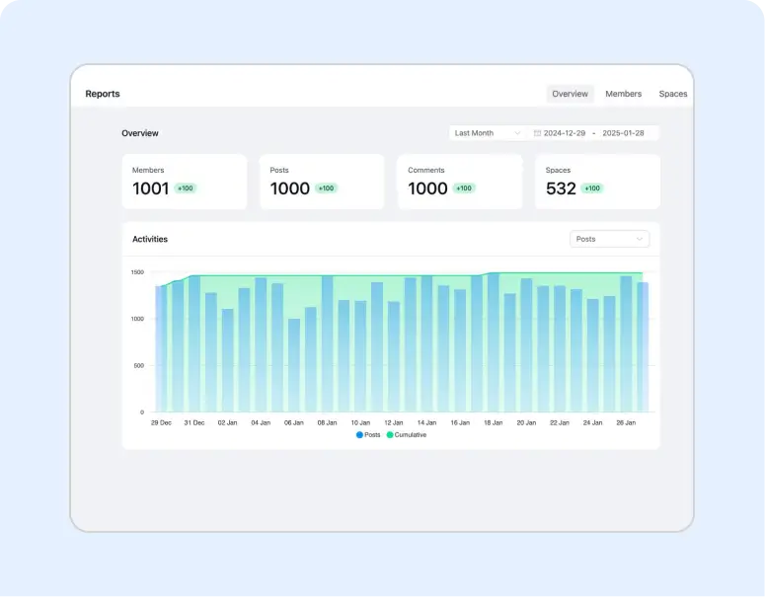Screen dimensions: 765x597
Task: Click the +100 badge on Spaces card
Action: (x=592, y=188)
